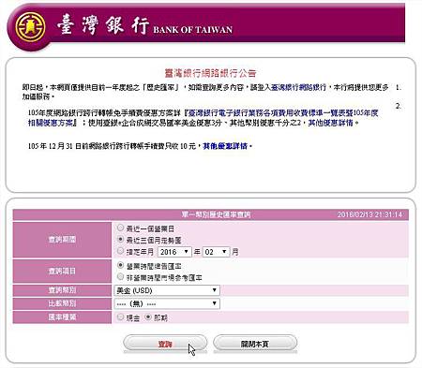The width and height of the screenshot is (422, 368).
Task: Click the timestamp 2016/02/13 21:31:14
Action: (x=369, y=214)
